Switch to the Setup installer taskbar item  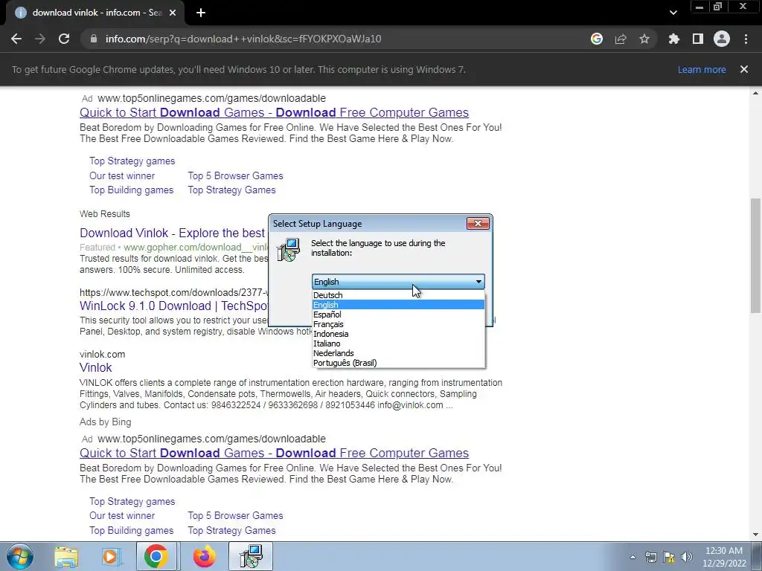point(252,556)
